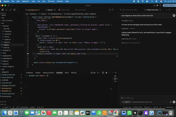The image size is (176, 117).
Task: Open the Ports panel tab
Action: point(67,73)
